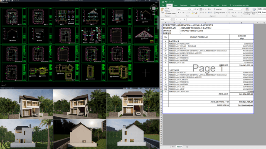The width and height of the screenshot is (266, 149).
Task: Click Merge & Center button
Action: [220, 13]
